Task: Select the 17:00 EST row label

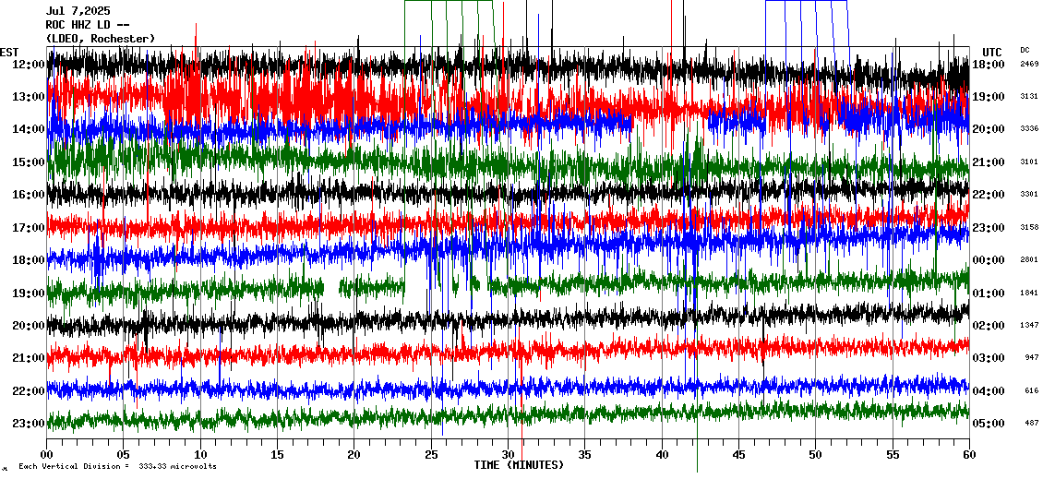Action: 29,228
